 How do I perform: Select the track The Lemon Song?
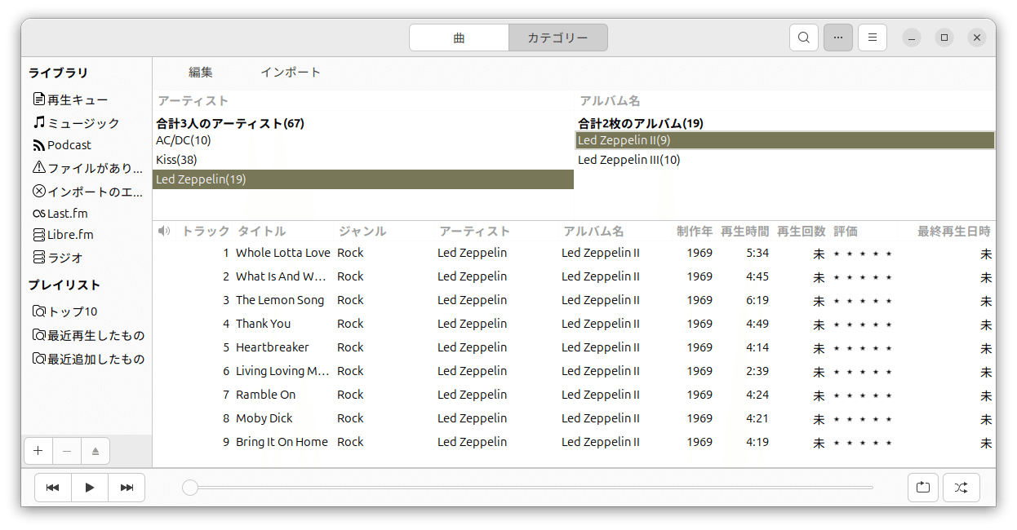pos(574,300)
